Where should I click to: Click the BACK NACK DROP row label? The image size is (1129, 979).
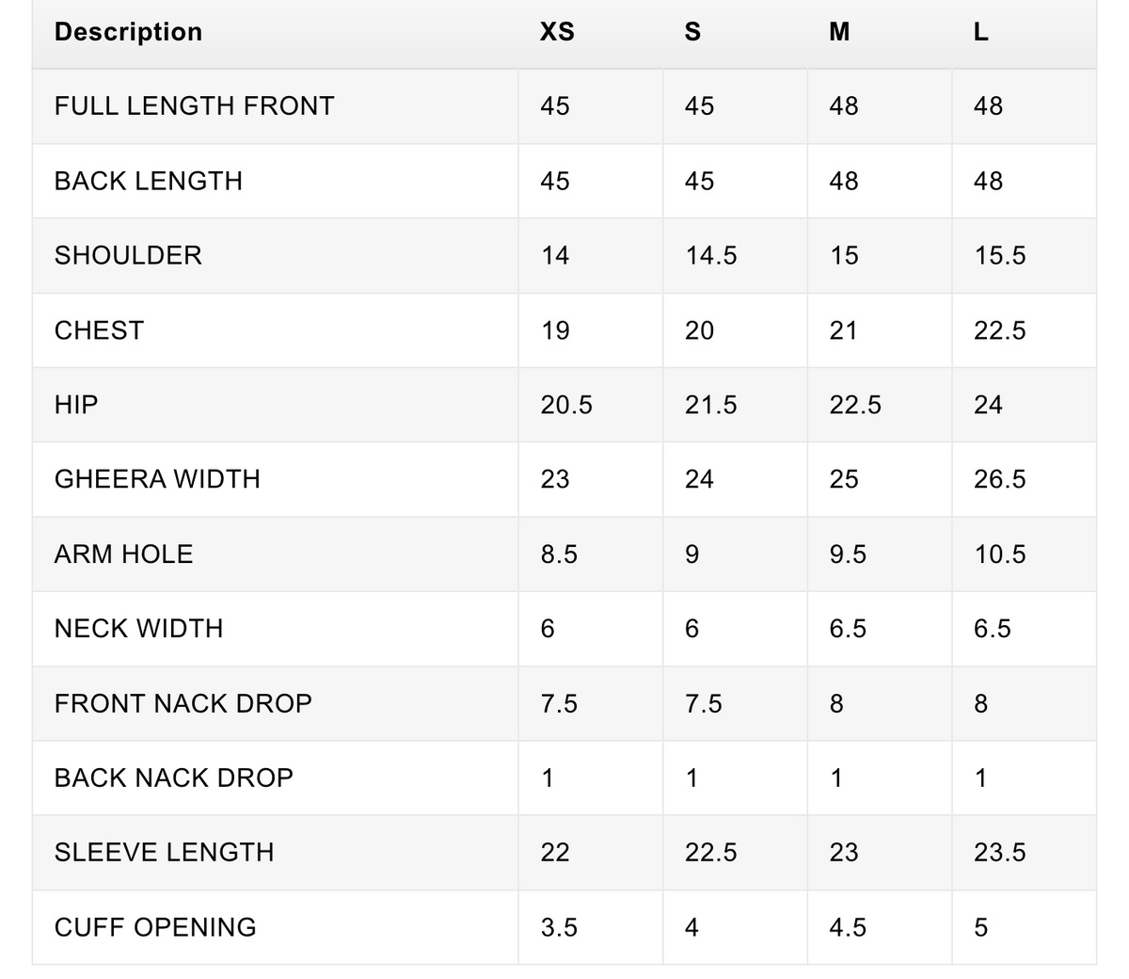click(x=174, y=778)
